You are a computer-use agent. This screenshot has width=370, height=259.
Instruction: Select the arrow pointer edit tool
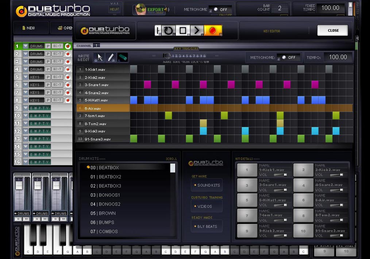tap(99, 57)
